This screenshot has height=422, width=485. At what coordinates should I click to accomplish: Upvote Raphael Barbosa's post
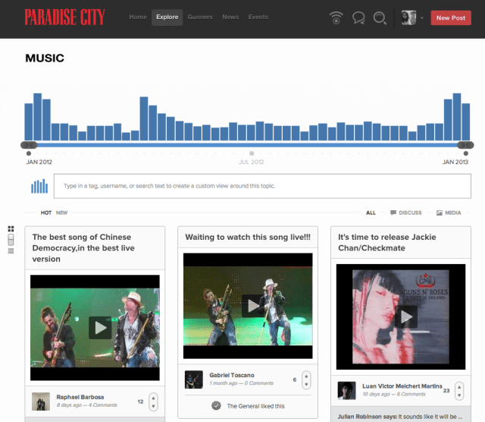(153, 398)
